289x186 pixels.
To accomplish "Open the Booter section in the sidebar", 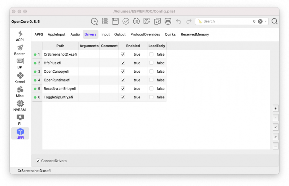I will click(x=20, y=50).
